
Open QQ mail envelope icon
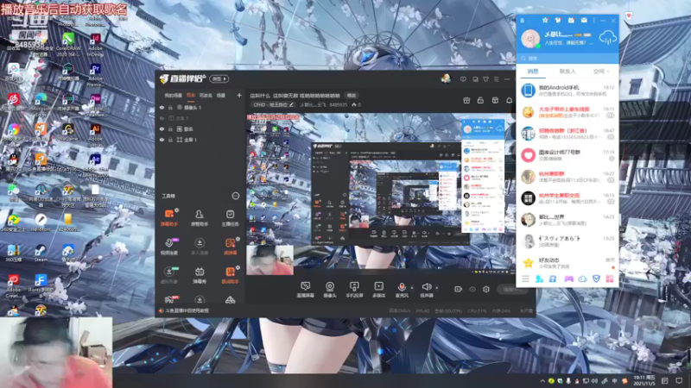pos(584,20)
